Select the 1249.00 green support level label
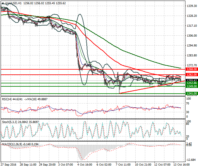Viewport: 198px width, 168px height. [192, 86]
